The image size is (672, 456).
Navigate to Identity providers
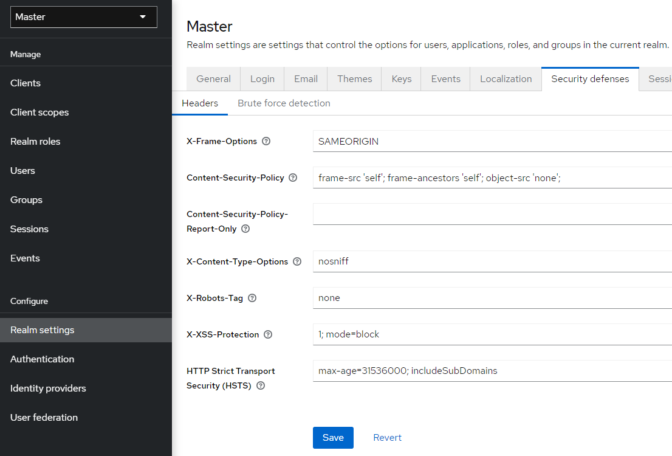click(x=48, y=388)
